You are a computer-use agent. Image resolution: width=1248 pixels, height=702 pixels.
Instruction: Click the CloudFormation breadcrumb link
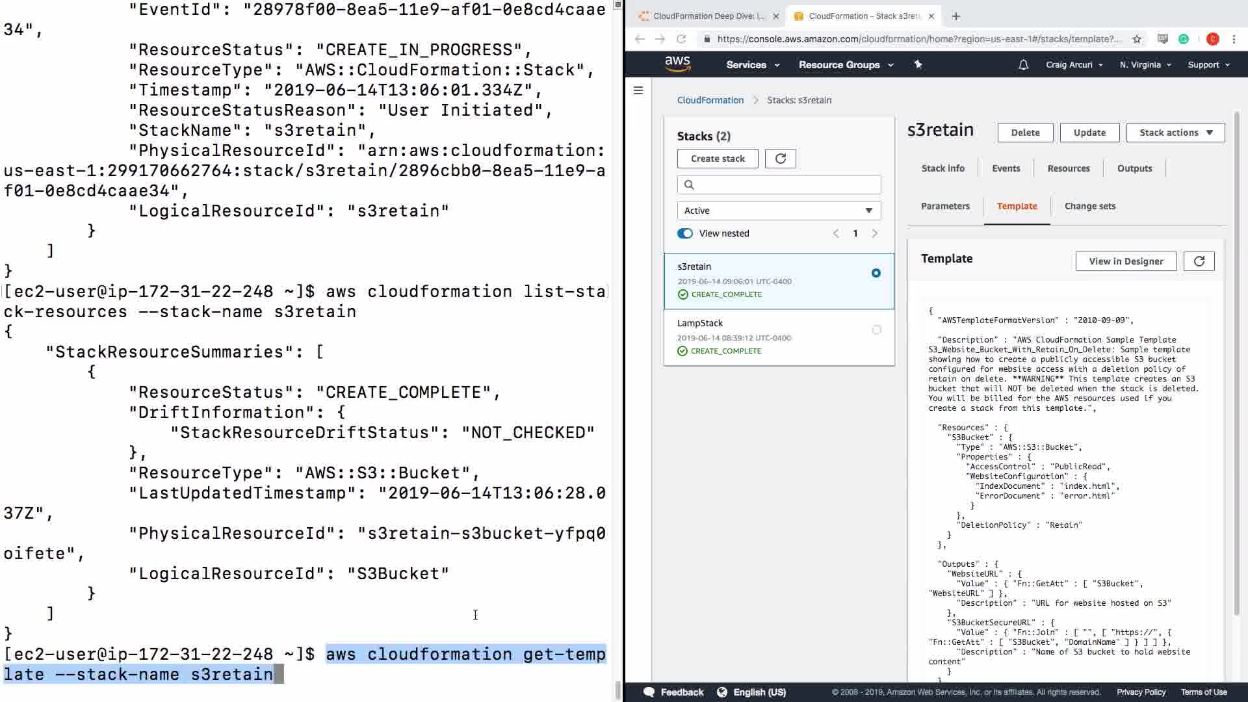[x=710, y=100]
